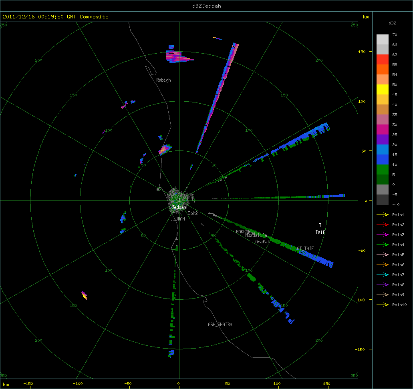The height and width of the screenshot is (389, 413).
Task: Click the Rabigh map label
Action: tap(163, 80)
